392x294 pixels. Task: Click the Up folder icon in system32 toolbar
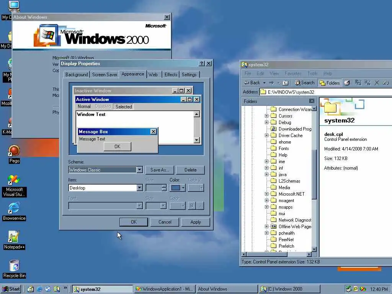[285, 83]
